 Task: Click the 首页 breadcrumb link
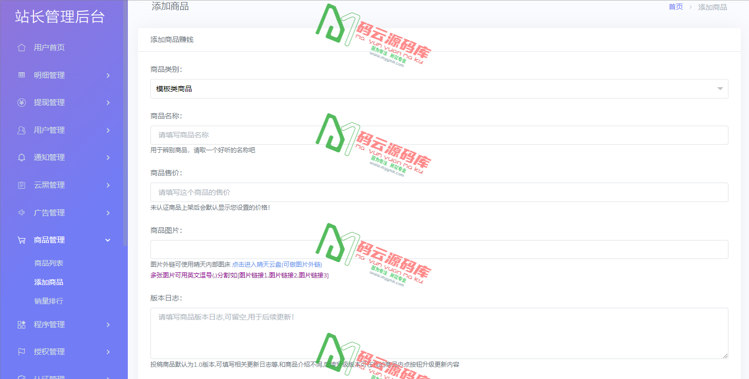click(x=675, y=7)
